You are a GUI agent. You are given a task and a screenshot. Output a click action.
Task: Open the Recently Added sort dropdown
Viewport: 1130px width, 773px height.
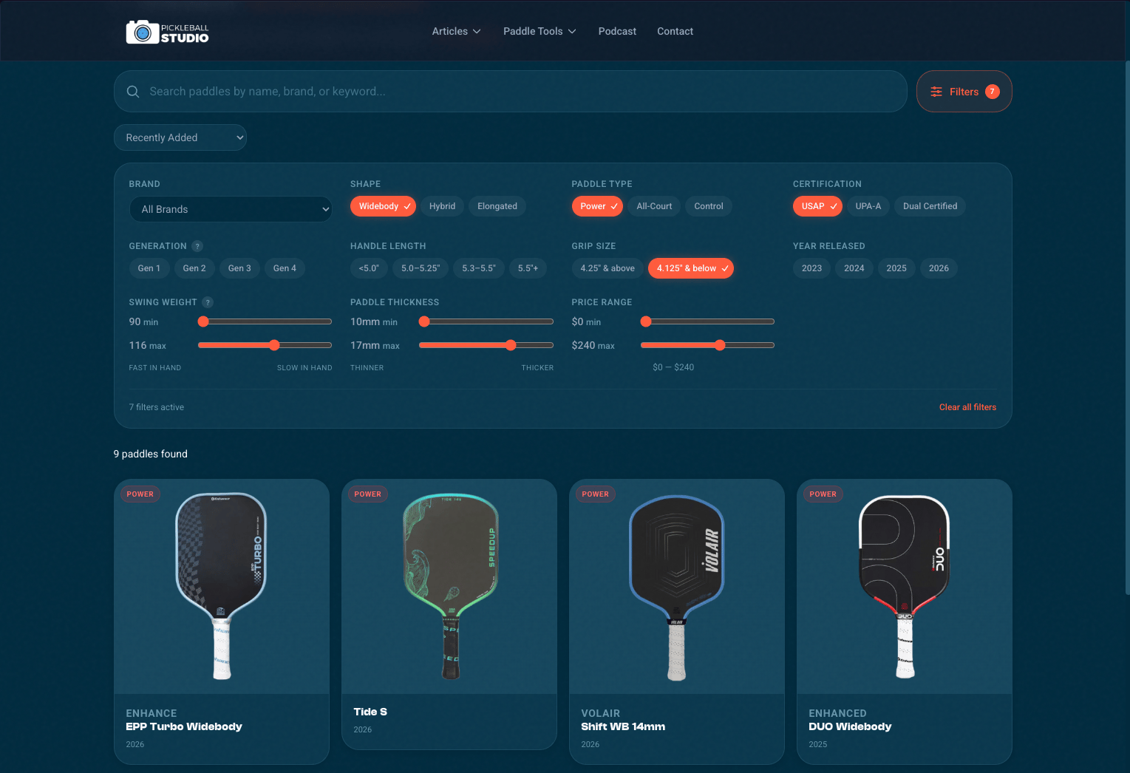click(180, 137)
